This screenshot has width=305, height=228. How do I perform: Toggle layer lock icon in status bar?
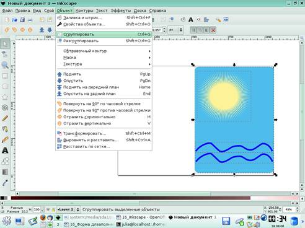pos(53,209)
